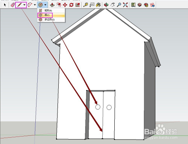Pick the Scale tool

tap(78, 5)
